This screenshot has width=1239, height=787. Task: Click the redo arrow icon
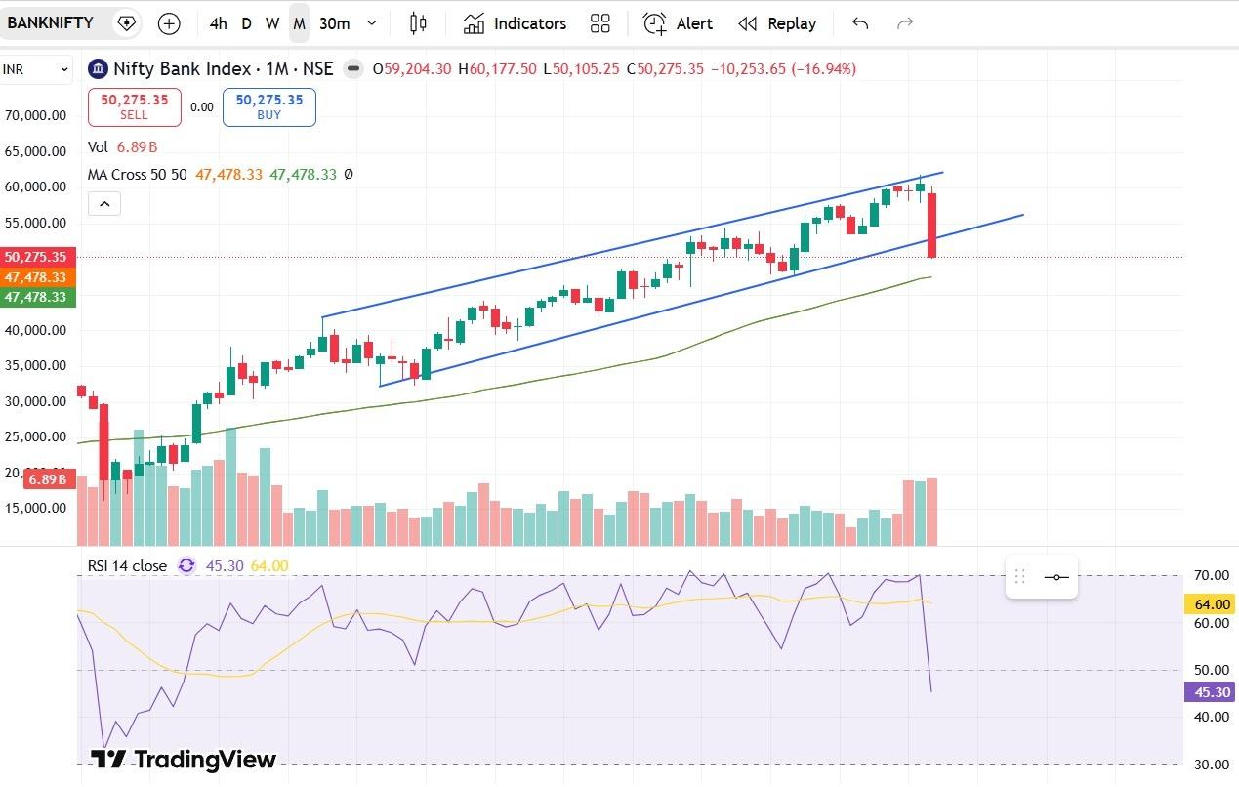[905, 23]
